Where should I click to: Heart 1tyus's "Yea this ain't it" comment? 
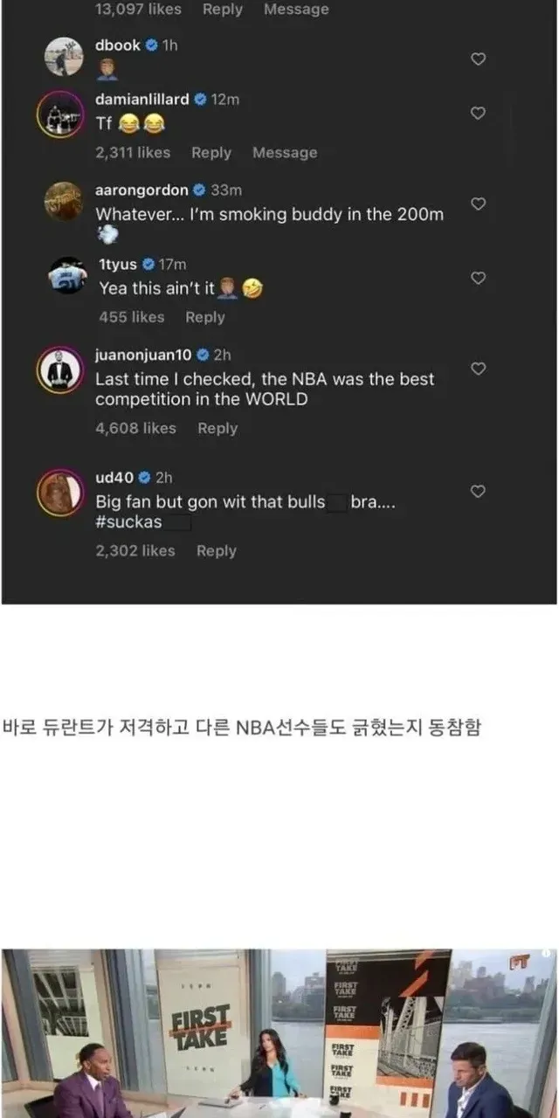(478, 278)
